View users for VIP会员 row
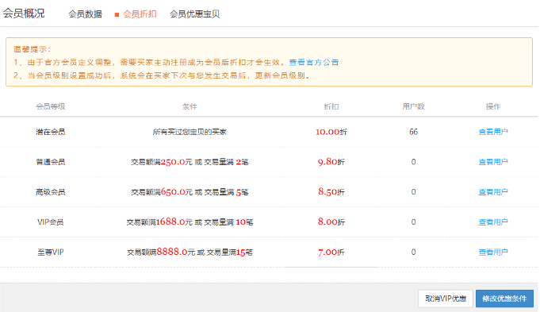The height and width of the screenshot is (312, 540). (493, 222)
